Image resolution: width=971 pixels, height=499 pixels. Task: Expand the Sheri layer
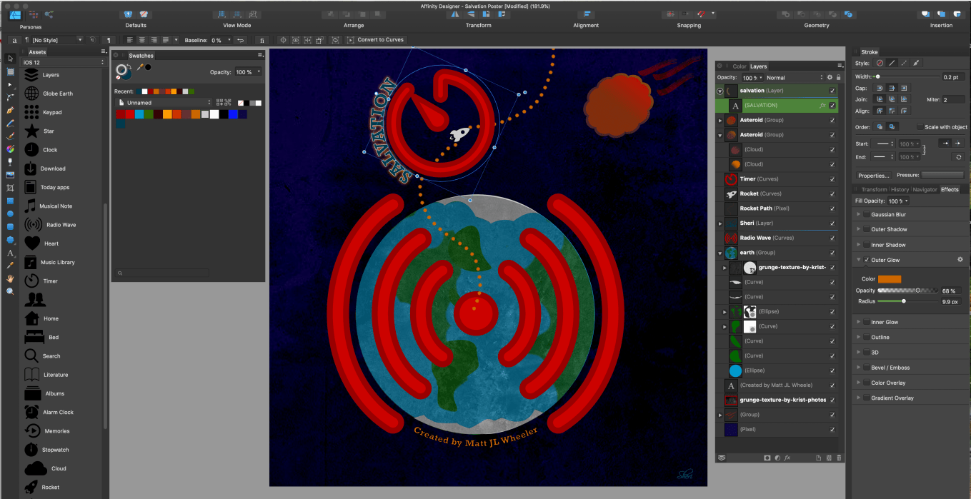[x=719, y=223]
